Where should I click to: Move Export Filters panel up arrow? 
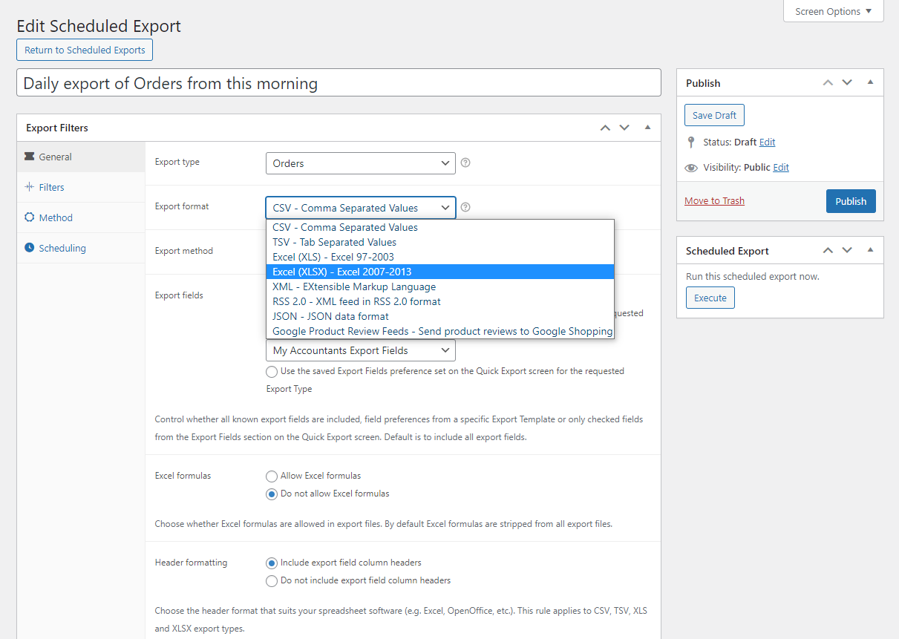coord(605,128)
